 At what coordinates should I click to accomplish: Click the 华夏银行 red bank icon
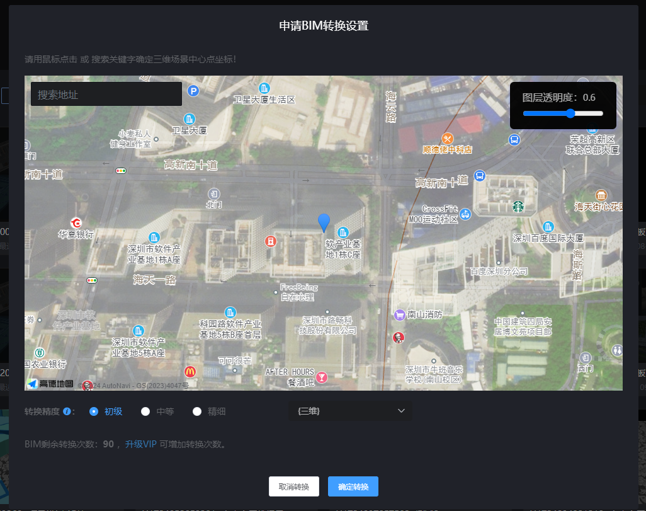(x=76, y=223)
